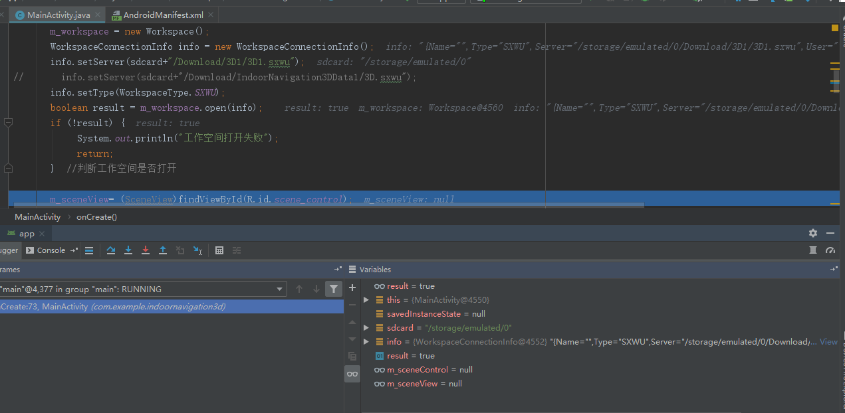The width and height of the screenshot is (845, 413).
Task: Click the hide icon beside the Console tab
Action: [74, 250]
